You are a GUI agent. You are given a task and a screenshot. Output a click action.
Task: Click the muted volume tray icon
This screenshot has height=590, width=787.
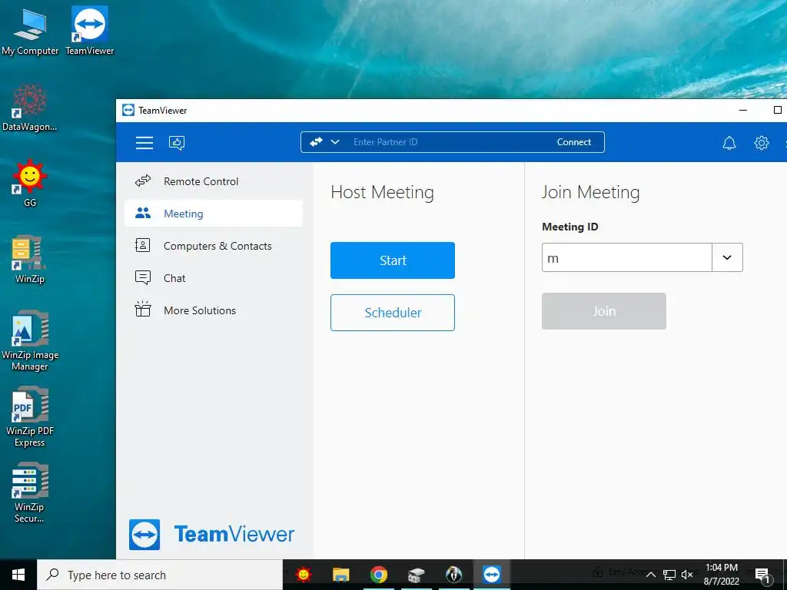click(687, 575)
